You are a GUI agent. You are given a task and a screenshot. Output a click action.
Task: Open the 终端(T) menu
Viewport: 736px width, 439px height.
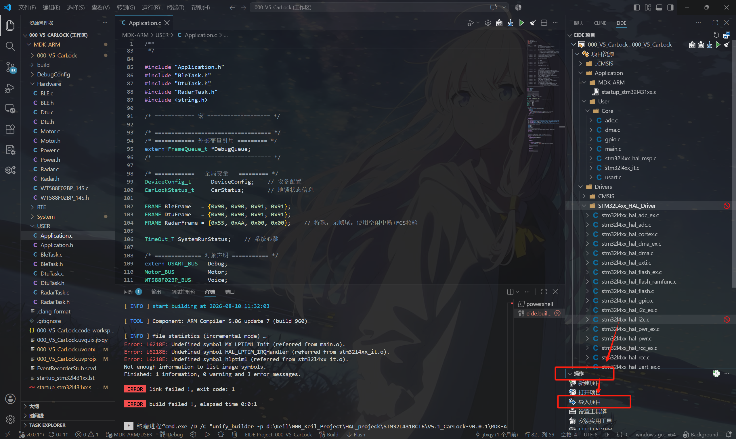tap(175, 7)
